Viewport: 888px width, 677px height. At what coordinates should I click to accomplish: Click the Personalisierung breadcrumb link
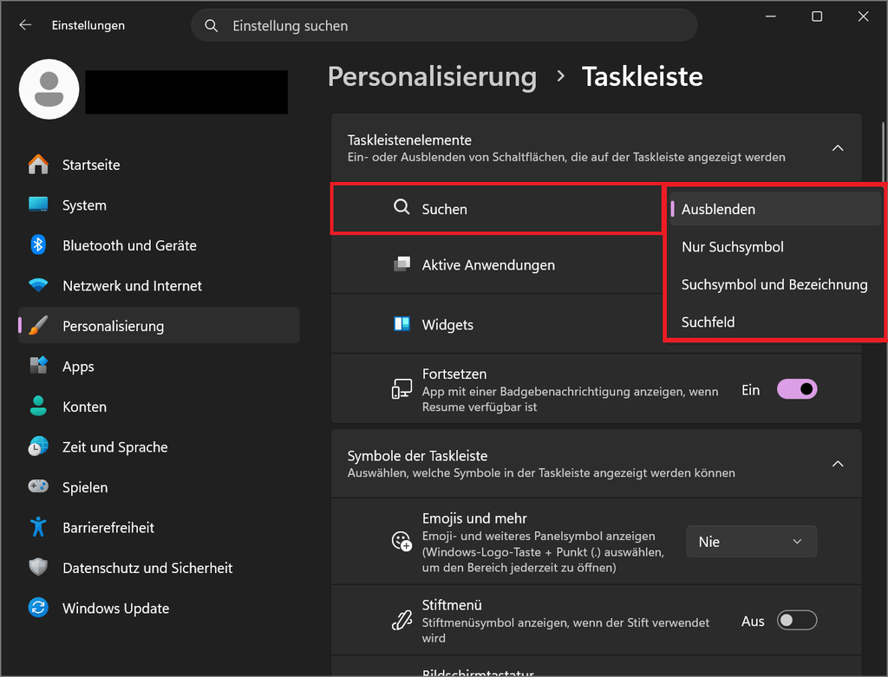[x=432, y=76]
